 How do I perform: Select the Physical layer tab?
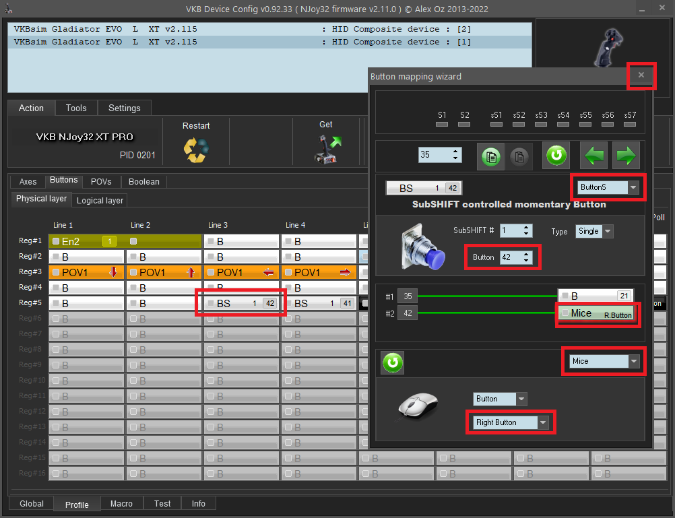click(x=41, y=199)
